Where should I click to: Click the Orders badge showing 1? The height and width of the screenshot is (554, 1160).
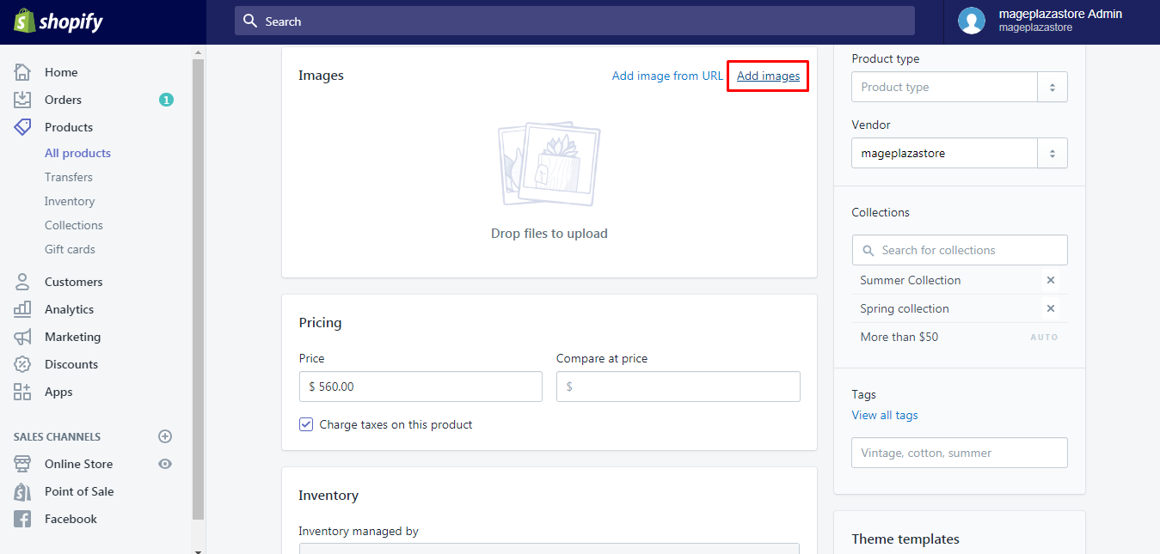tap(166, 100)
